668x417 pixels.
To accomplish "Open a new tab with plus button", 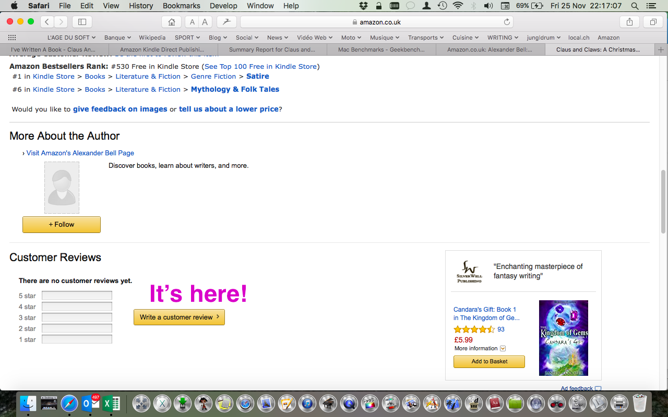I will pos(661,50).
